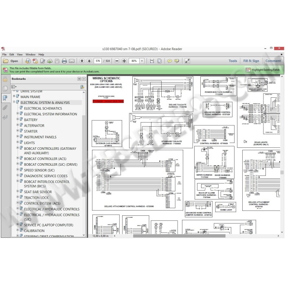Open the attachments paperclip panel

pyautogui.click(x=5, y=107)
